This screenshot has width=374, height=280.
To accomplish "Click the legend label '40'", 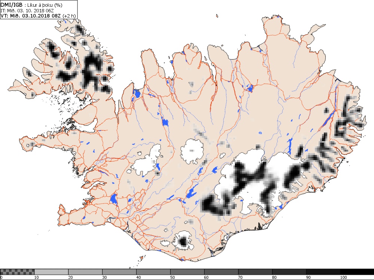I will (139, 277).
